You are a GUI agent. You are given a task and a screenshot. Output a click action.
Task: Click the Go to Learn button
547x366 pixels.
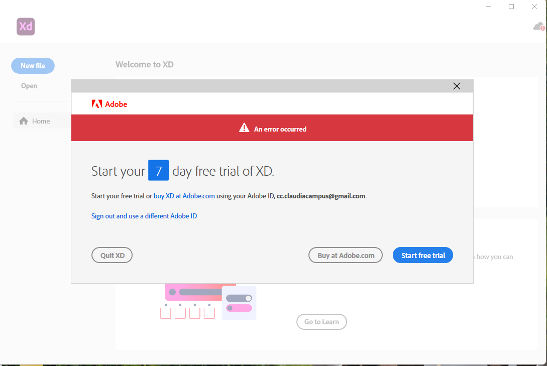[321, 322]
